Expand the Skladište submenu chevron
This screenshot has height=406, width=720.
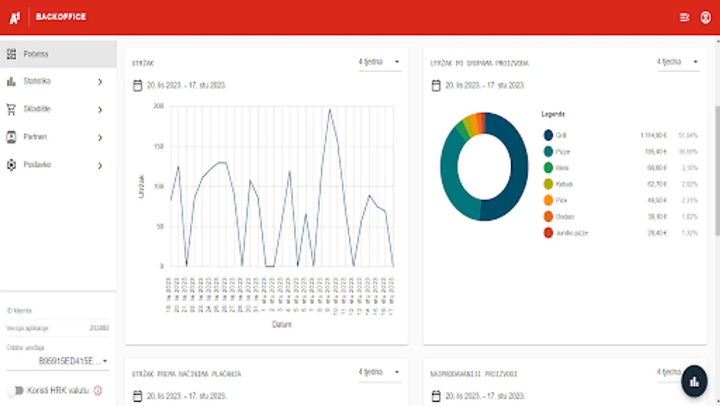click(100, 110)
